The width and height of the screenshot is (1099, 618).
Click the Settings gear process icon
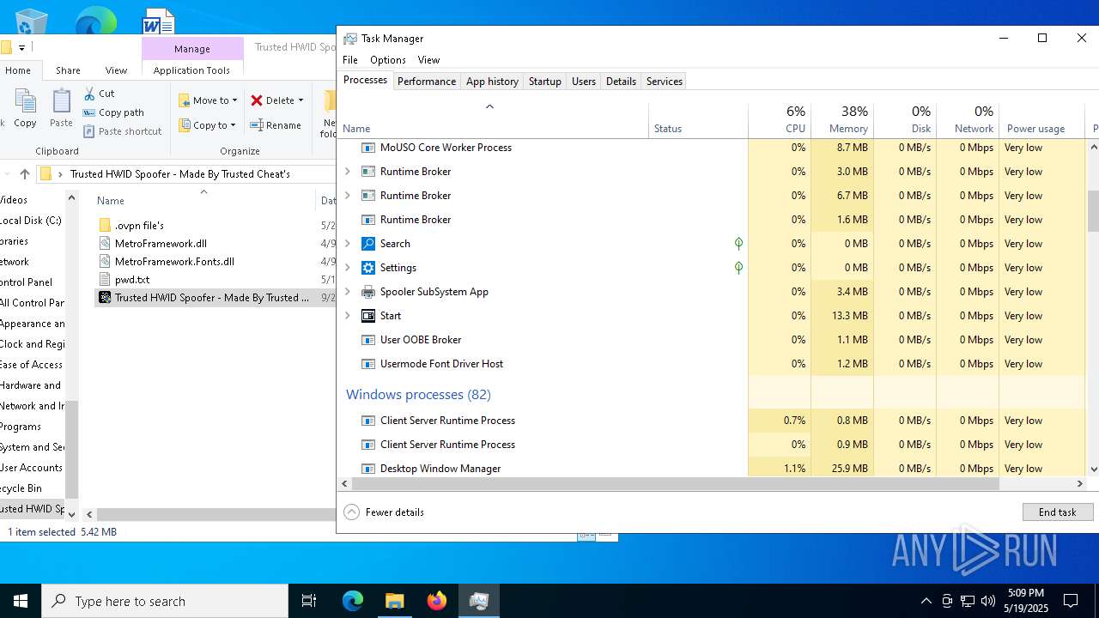368,268
